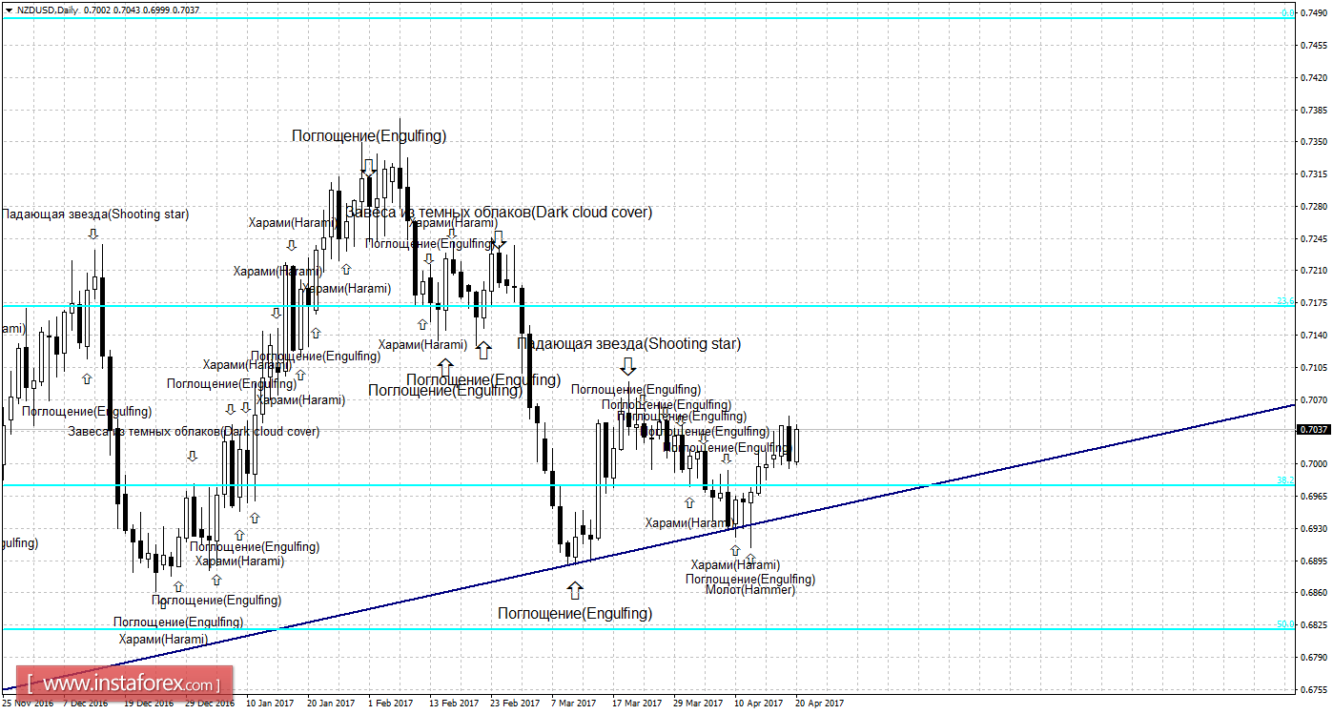1333x714 pixels.
Task: Click the 29 Mar 2017 date label
Action: point(699,704)
